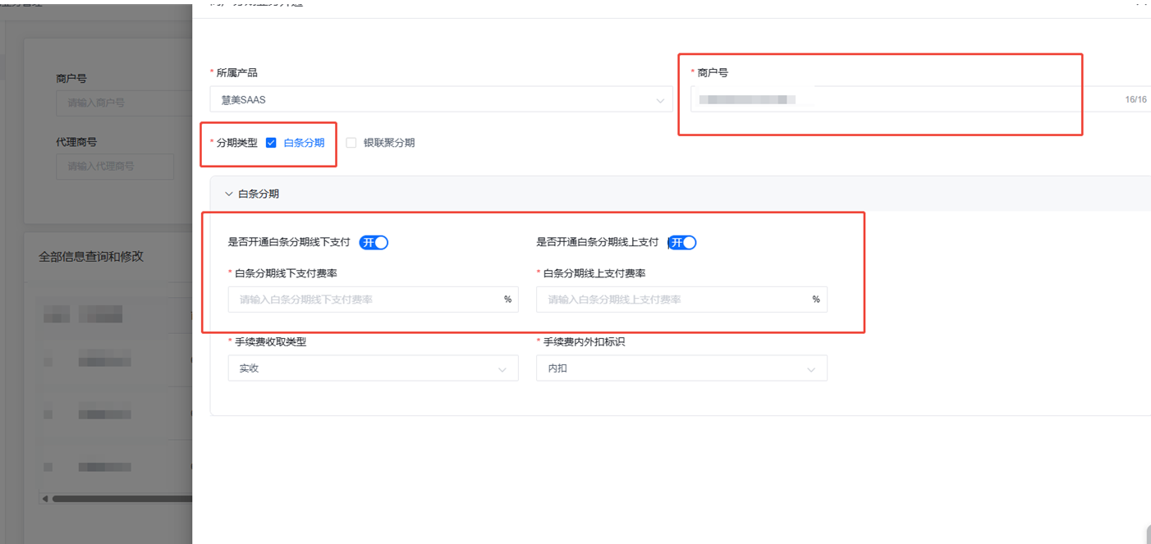This screenshot has height=544, width=1151.
Task: Focus the 白条分期线上支付费率 rate input
Action: tap(673, 299)
